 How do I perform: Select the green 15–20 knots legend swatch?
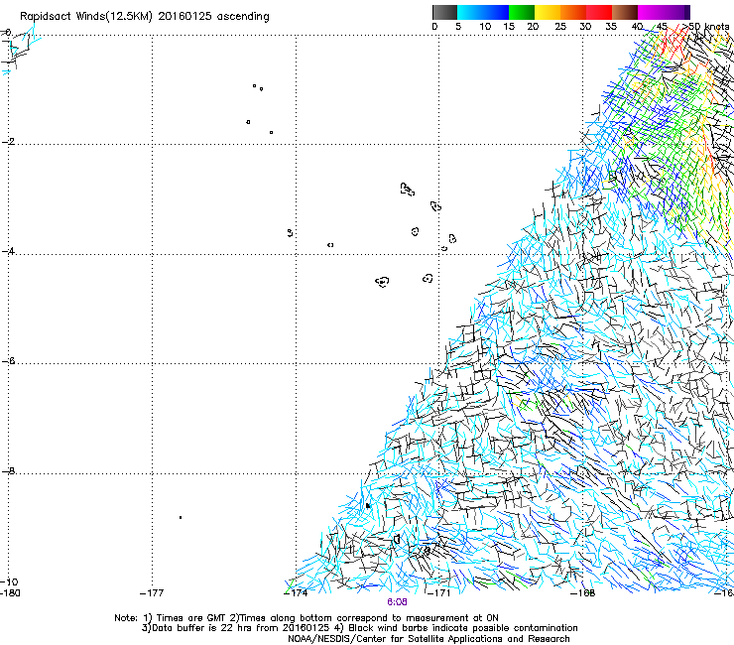(x=522, y=12)
